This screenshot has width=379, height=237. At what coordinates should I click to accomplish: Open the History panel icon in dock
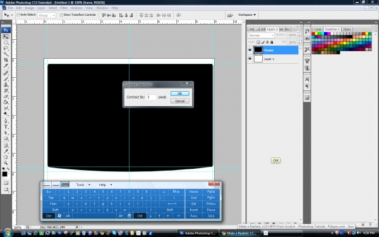point(307,32)
